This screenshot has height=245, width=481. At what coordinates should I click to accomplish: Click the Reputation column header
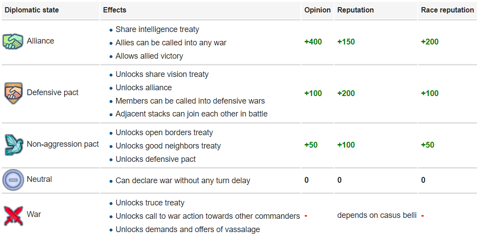click(x=355, y=10)
